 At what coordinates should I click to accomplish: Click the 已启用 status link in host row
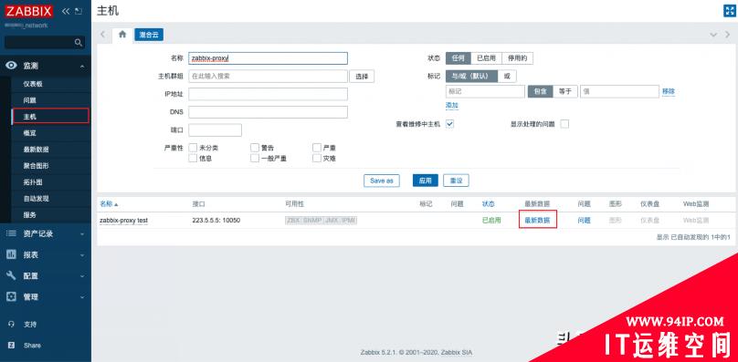(491, 220)
